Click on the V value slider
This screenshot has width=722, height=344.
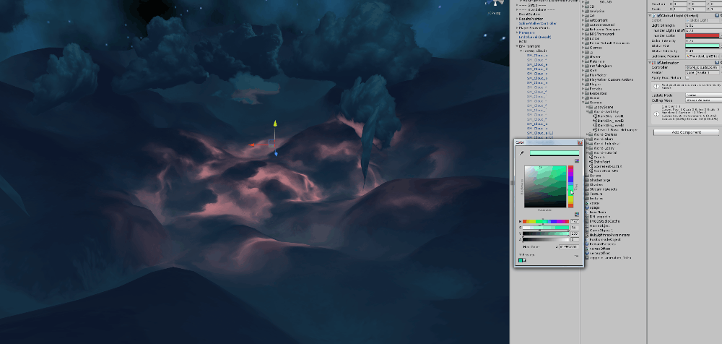click(x=546, y=234)
